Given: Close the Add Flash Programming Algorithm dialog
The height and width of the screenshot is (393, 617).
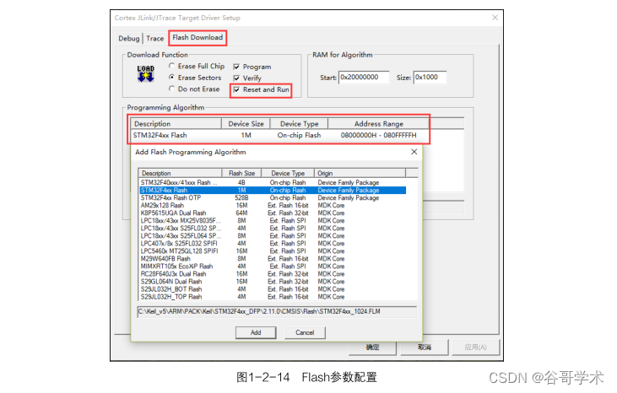Looking at the screenshot, I should 414,152.
